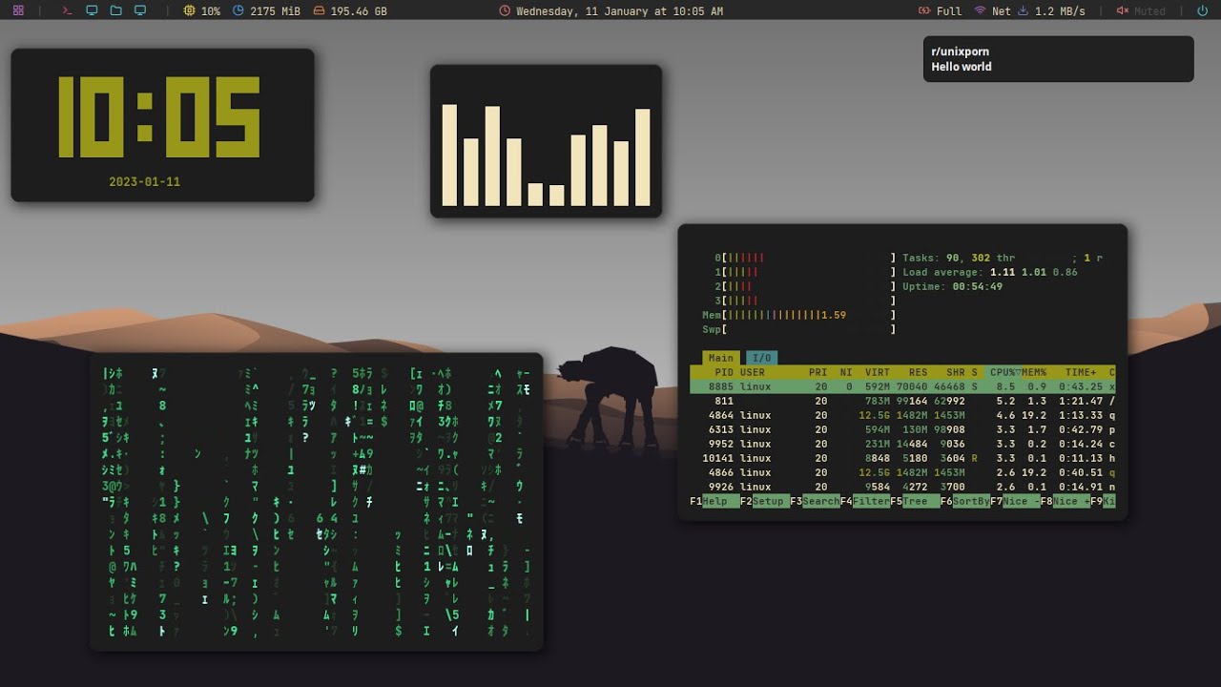Select the htop row with PID 9926

[902, 487]
